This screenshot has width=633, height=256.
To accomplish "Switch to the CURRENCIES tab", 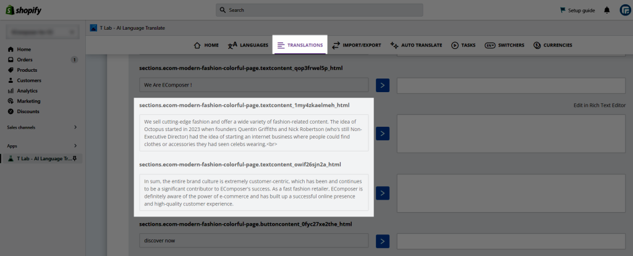I will [553, 45].
